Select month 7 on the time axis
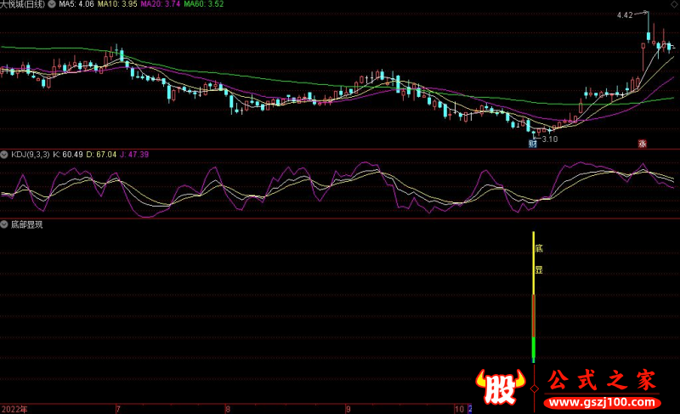The width and height of the screenshot is (680, 414). click(118, 408)
